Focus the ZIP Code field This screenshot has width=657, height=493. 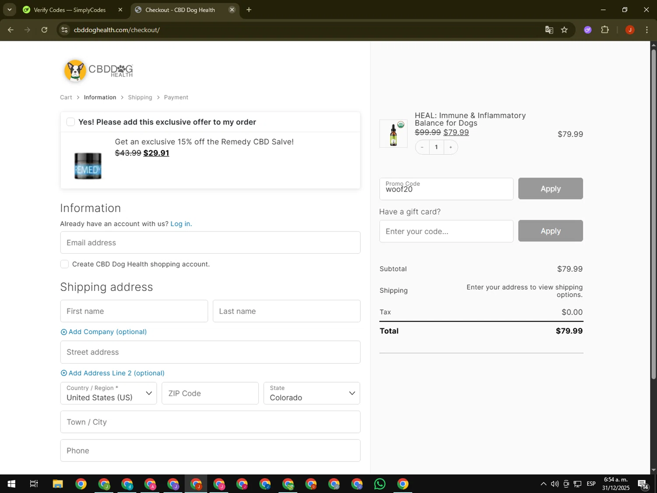click(x=210, y=393)
